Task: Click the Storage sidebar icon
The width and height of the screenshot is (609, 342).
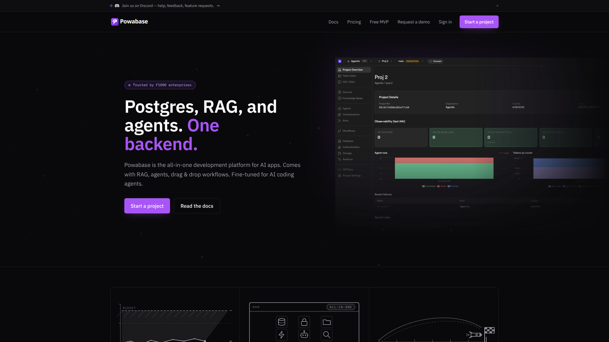Action: point(340,153)
